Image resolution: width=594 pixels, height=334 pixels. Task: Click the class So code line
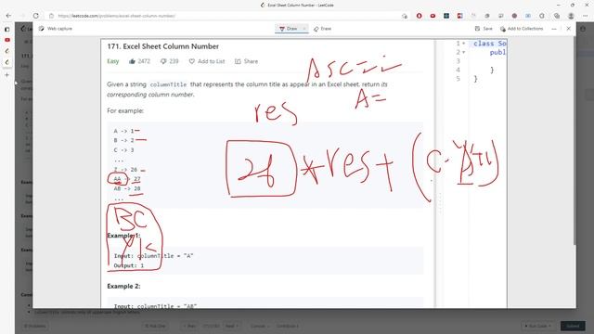pos(489,44)
